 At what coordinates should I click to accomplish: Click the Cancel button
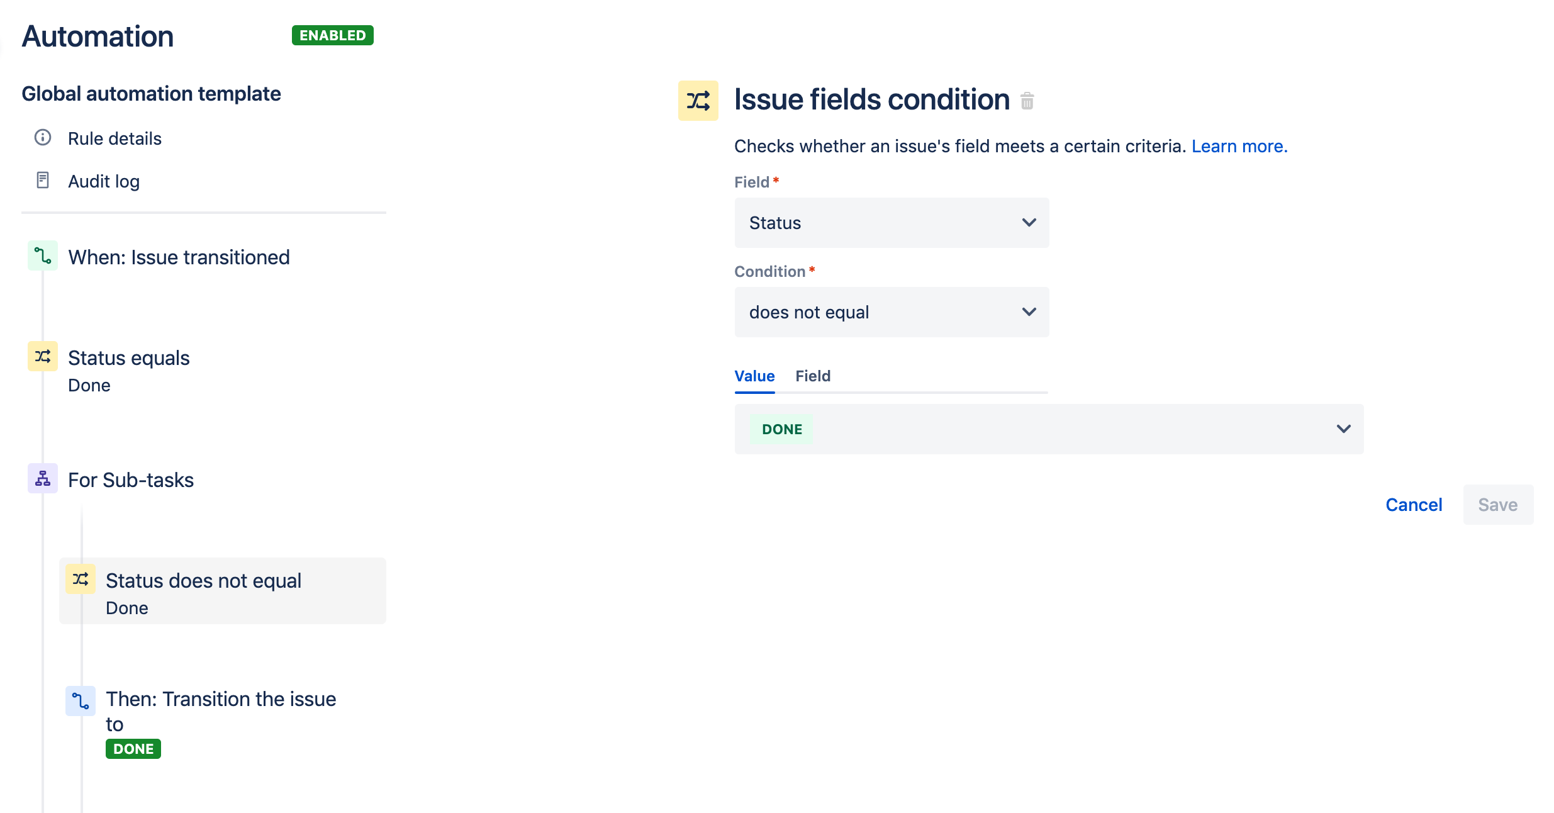(1414, 505)
